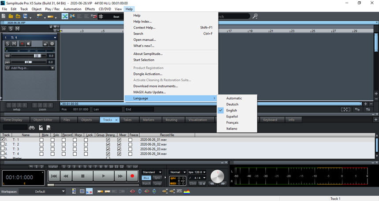Viewport: 379px width, 201px height.
Task: Open the Workspace Default dropdown
Action: (42, 191)
